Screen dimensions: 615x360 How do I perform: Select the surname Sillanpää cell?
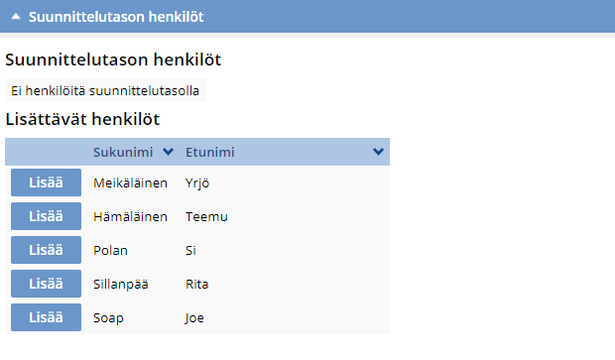(x=121, y=284)
